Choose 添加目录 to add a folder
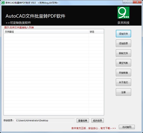 (123, 43)
